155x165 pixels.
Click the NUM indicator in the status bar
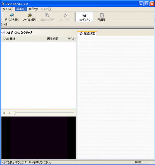pyautogui.click(x=138, y=162)
